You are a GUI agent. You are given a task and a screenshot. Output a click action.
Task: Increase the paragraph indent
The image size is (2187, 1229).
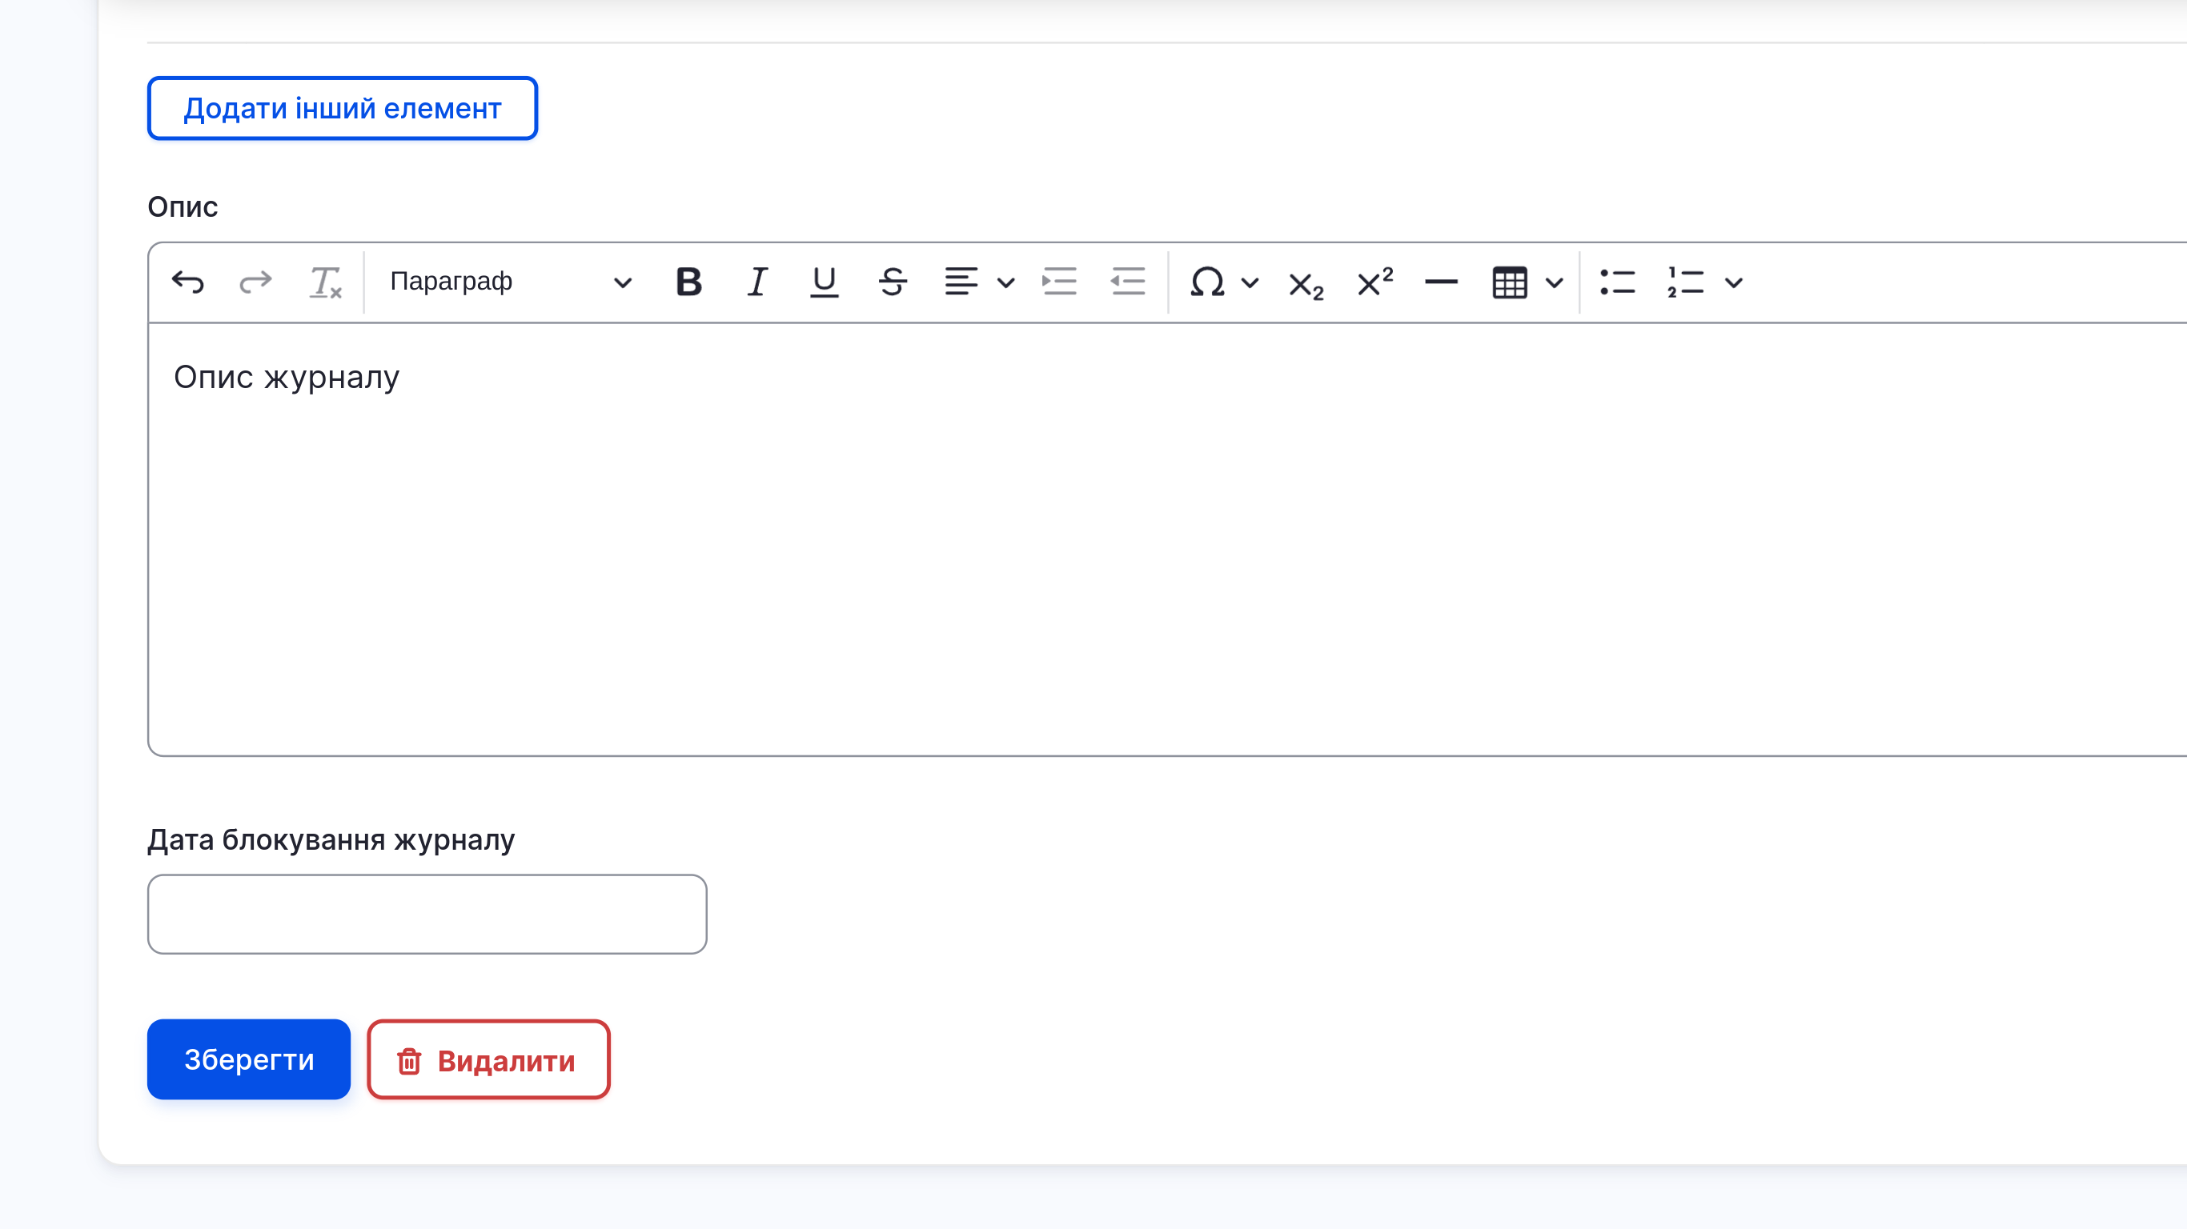(1060, 282)
